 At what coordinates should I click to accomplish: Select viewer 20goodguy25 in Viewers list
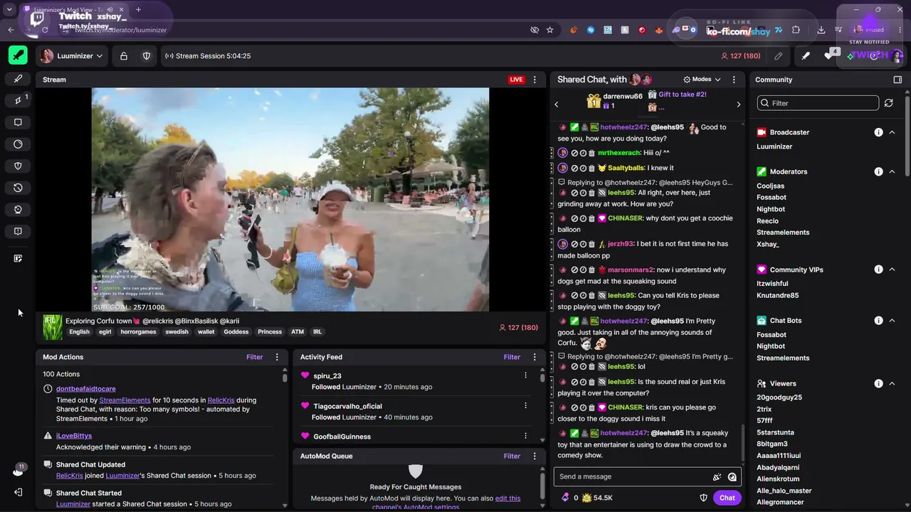[779, 398]
